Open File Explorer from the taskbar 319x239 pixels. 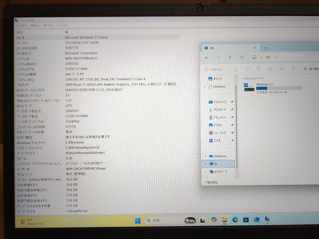tap(224, 220)
